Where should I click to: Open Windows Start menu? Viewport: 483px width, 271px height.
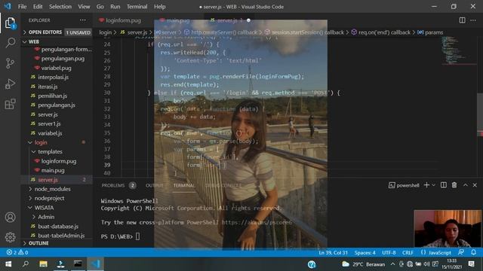coord(8,264)
